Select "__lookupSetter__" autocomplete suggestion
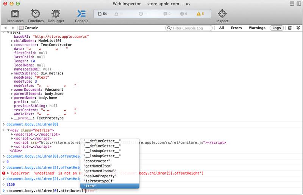This screenshot has width=303, height=195. pos(110,156)
